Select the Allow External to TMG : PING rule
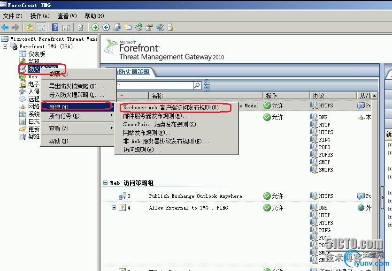 [189, 208]
